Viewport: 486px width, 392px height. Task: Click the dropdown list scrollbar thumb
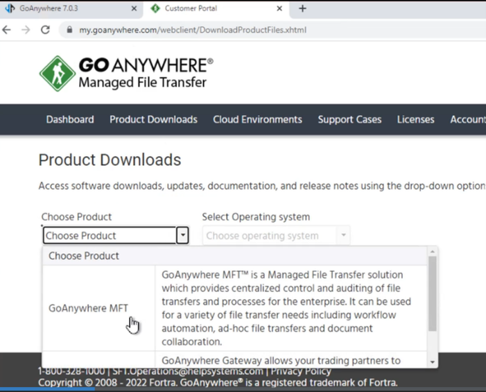pyautogui.click(x=433, y=293)
